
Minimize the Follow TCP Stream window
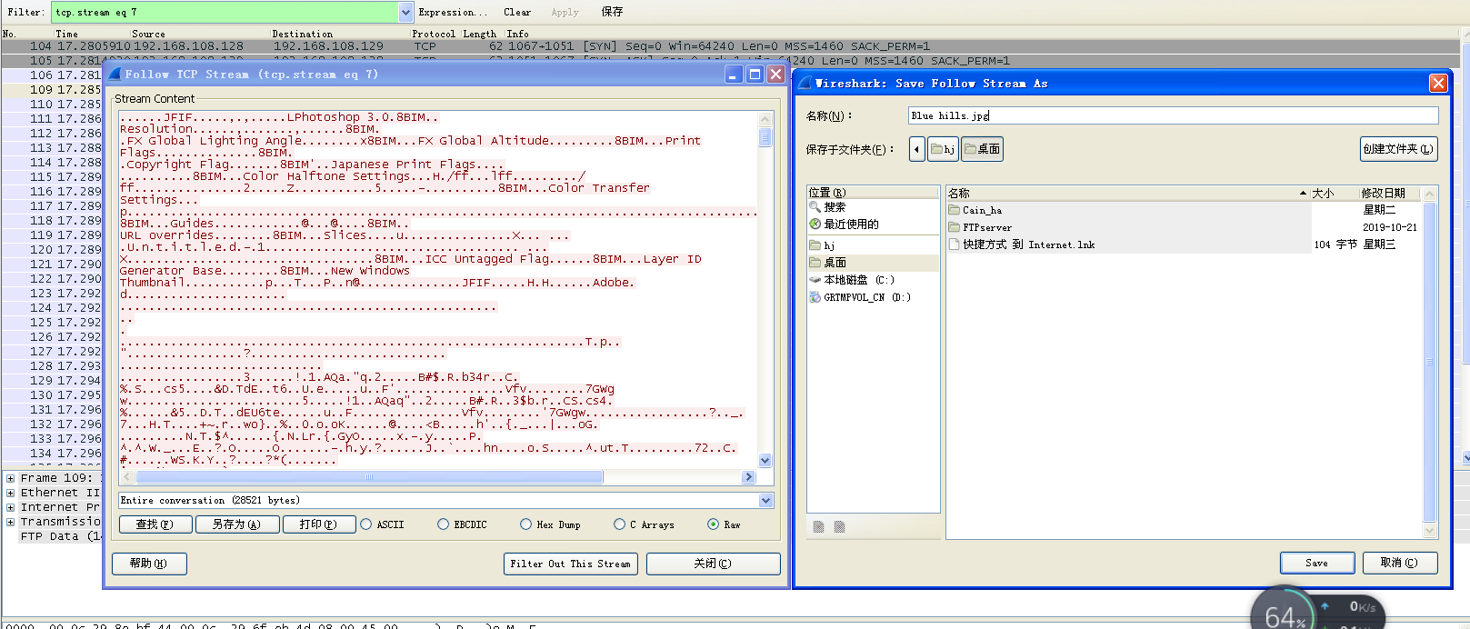point(735,75)
